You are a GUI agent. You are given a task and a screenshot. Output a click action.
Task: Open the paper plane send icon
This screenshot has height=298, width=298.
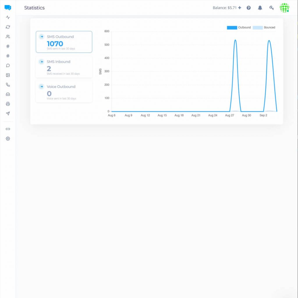coord(8,113)
